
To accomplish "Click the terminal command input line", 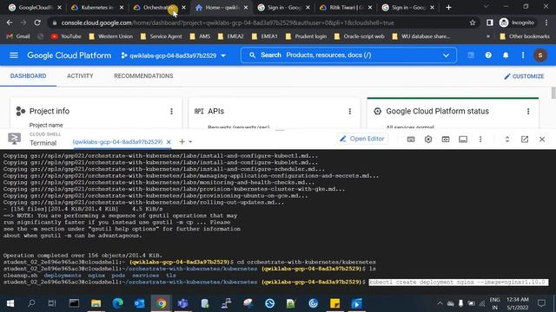I will click(x=458, y=283).
